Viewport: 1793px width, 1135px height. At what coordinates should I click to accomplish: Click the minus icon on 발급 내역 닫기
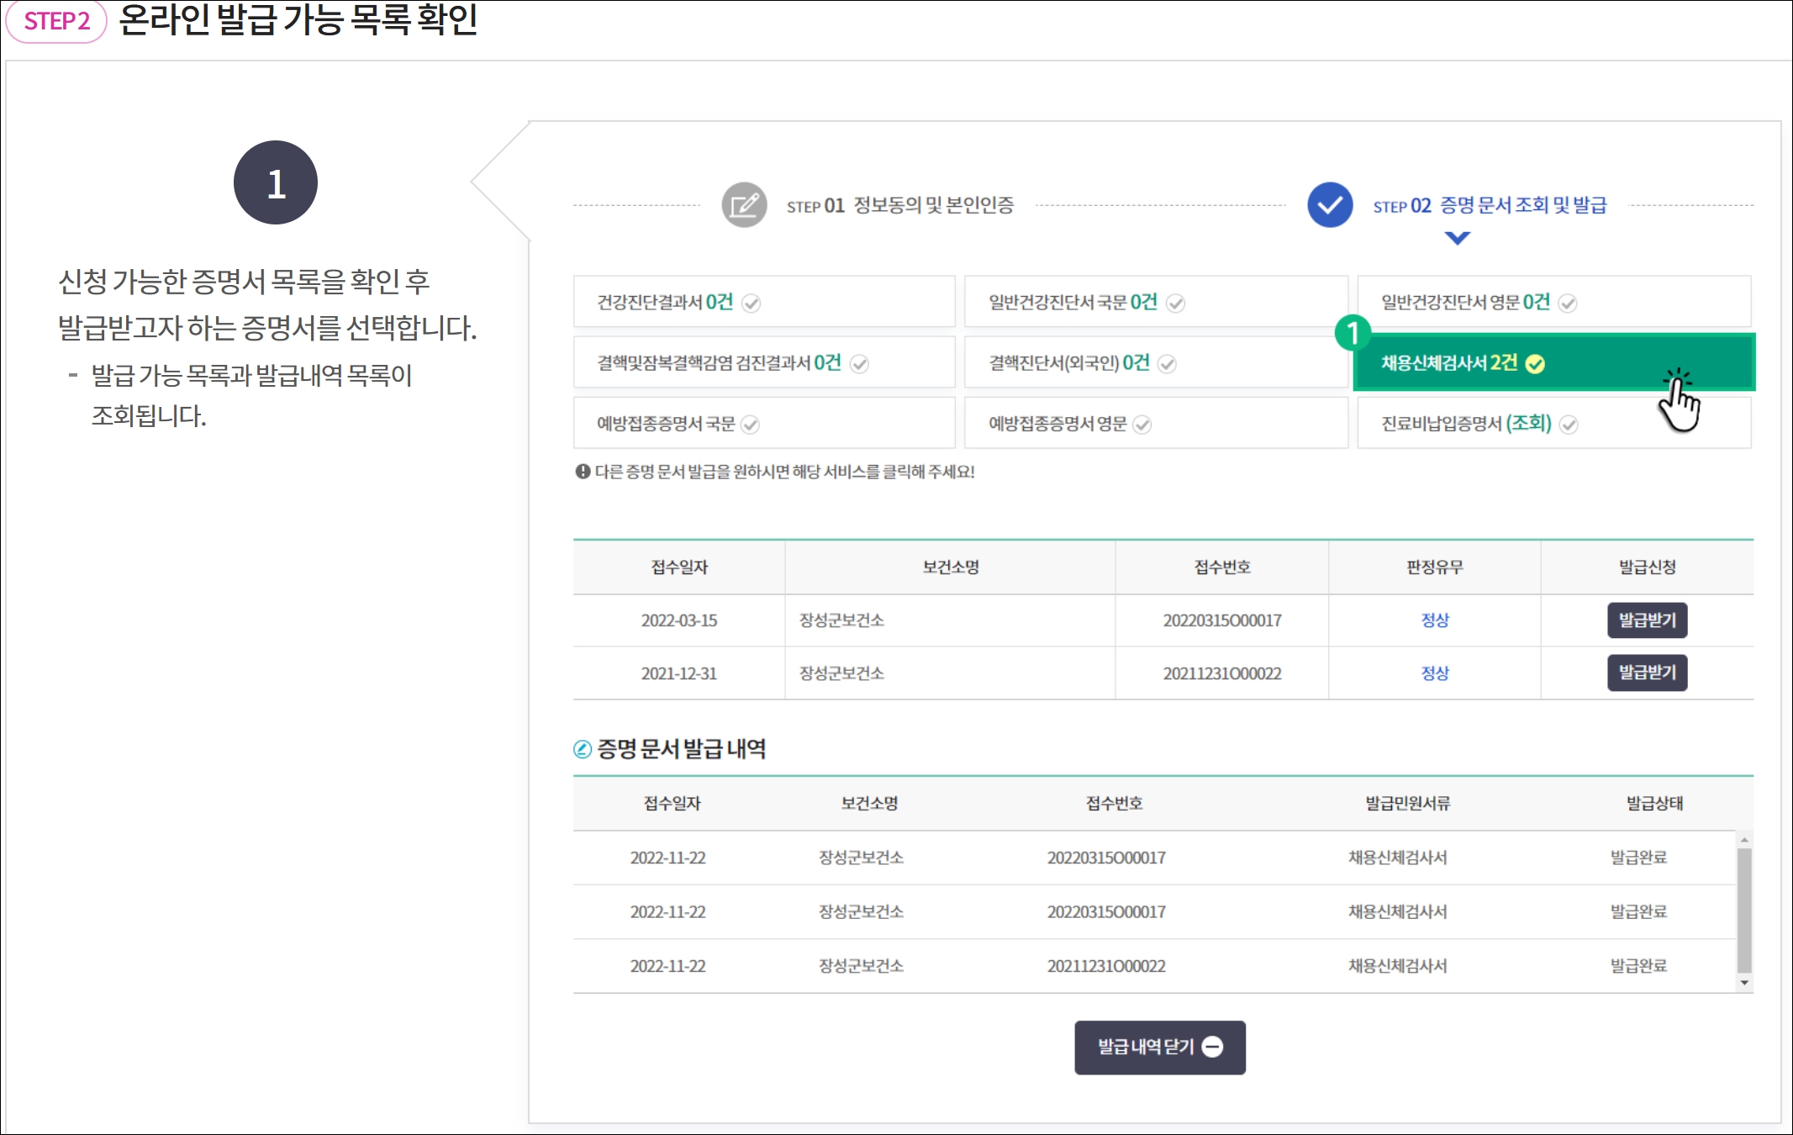1212,1047
